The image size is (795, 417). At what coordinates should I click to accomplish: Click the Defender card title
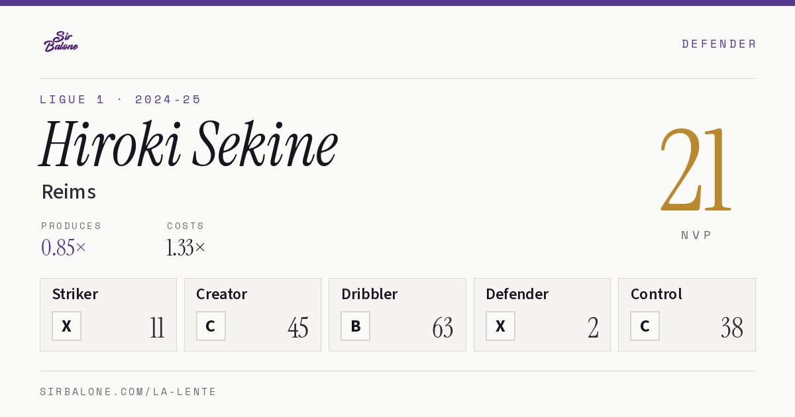[x=517, y=294]
